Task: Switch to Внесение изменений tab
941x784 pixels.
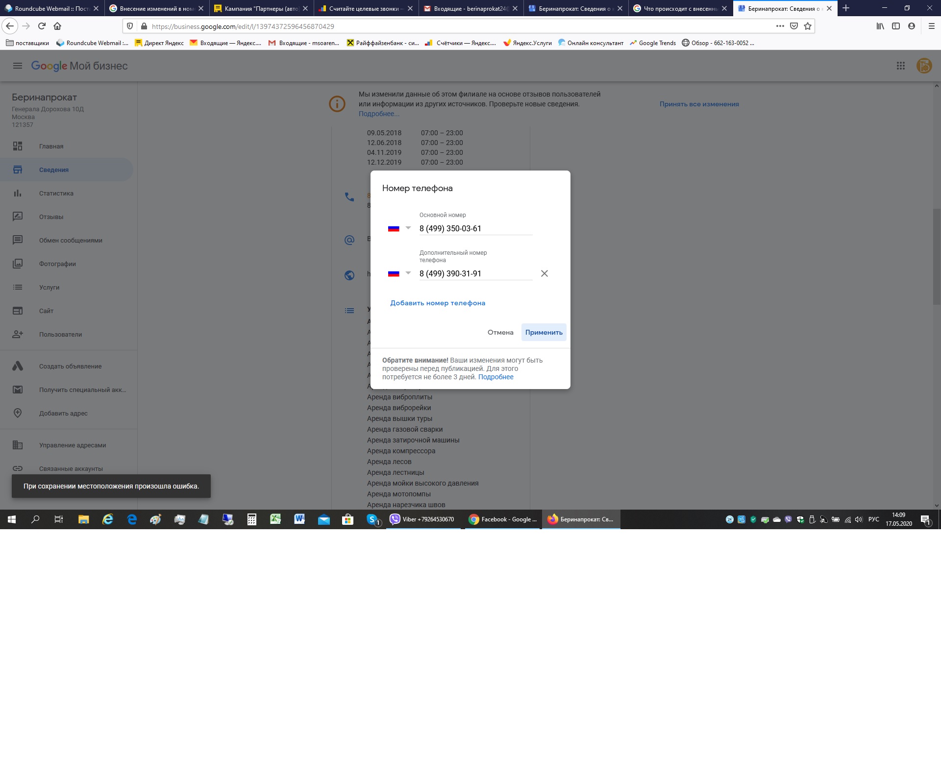Action: point(157,8)
